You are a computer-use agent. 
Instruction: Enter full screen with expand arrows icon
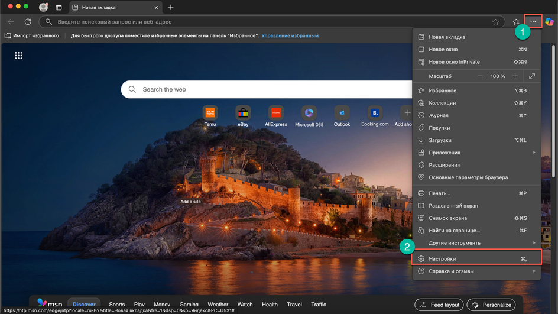[x=531, y=76]
